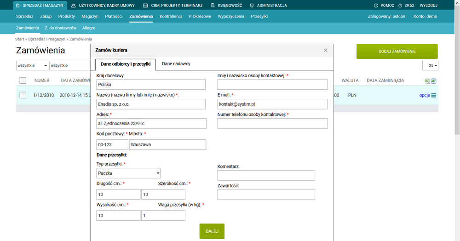The width and height of the screenshot is (460, 241).
Task: Click the blue Excel export icon
Action: point(433,81)
